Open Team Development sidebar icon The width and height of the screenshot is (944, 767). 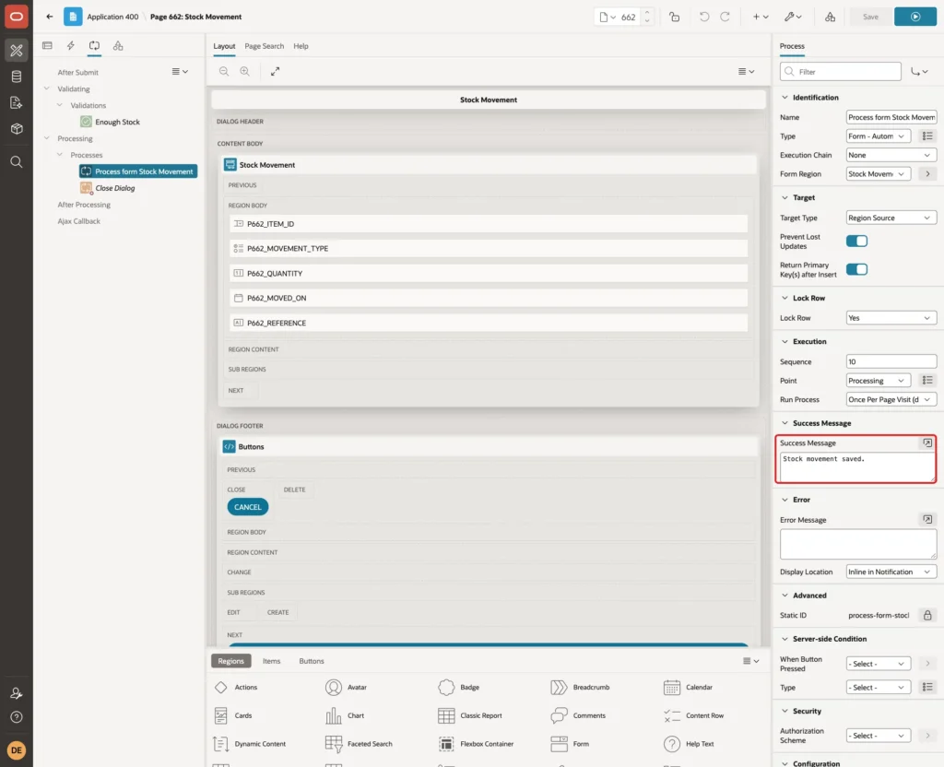(x=17, y=103)
